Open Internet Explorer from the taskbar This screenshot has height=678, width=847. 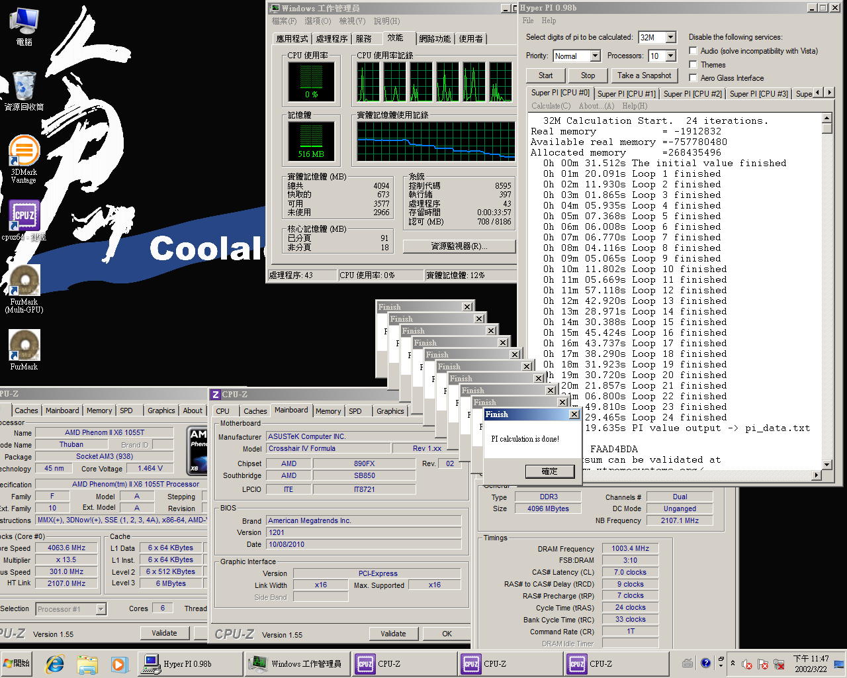click(x=55, y=663)
